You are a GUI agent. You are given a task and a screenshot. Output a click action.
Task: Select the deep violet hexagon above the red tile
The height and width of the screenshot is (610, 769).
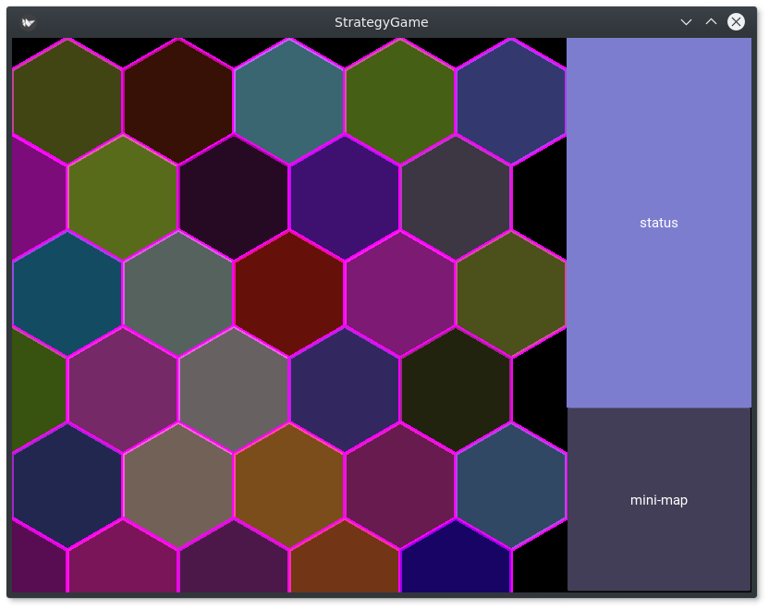tap(345, 198)
